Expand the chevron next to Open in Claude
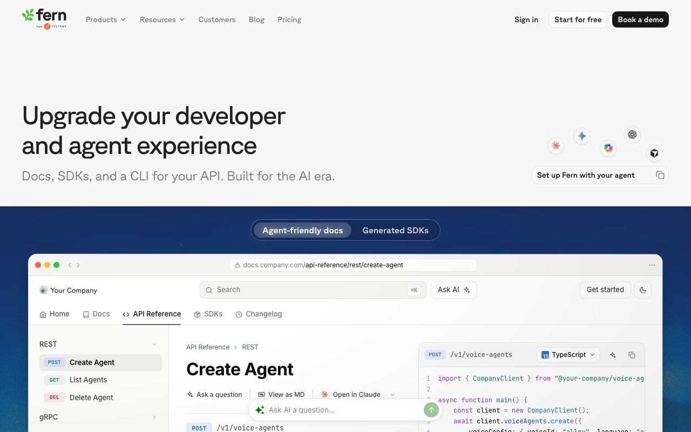 [392, 395]
